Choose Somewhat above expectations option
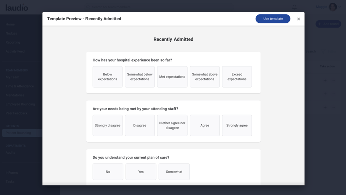Viewport: 346px width, 195px height. (205, 77)
